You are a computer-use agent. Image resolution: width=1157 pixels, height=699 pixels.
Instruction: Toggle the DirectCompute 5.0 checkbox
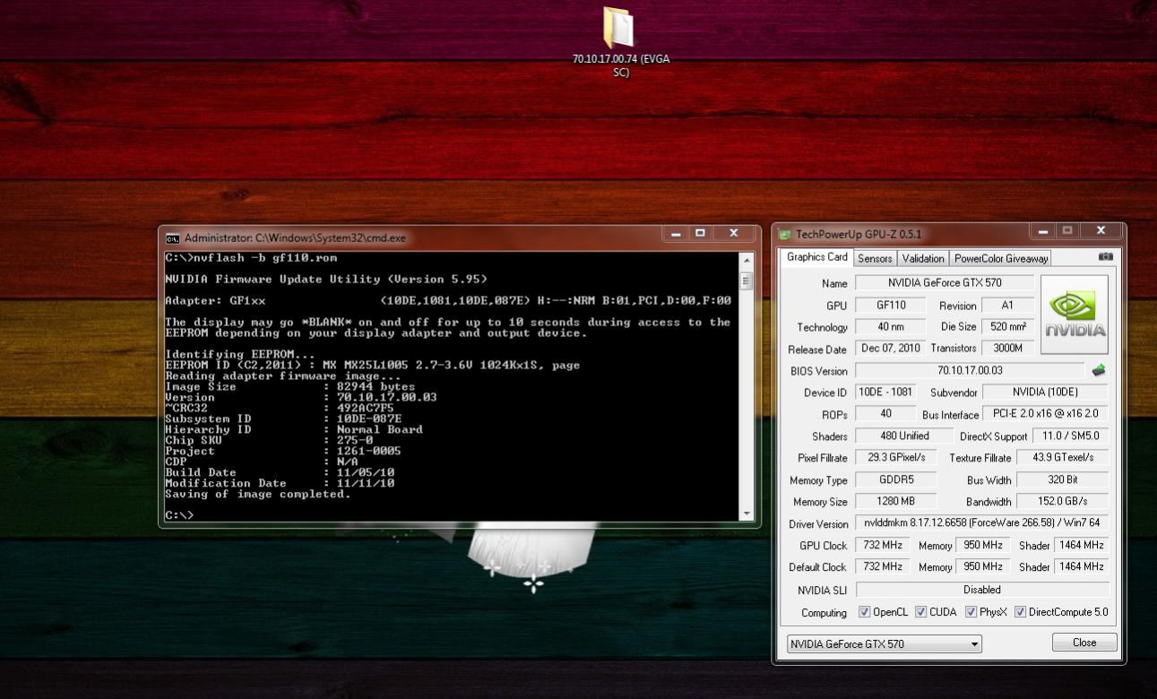point(1020,612)
